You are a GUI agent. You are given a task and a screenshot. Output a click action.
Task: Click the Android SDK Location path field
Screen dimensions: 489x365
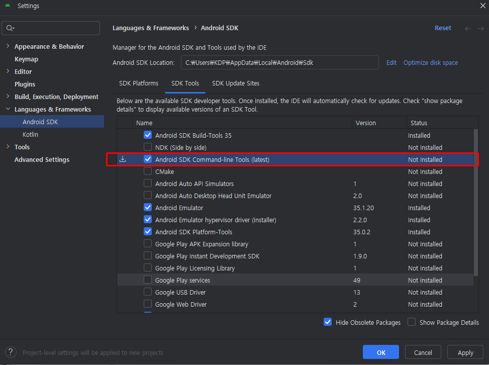click(x=280, y=62)
